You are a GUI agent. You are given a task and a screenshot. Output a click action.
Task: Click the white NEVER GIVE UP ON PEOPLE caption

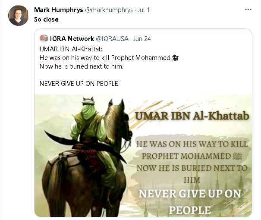190,202
